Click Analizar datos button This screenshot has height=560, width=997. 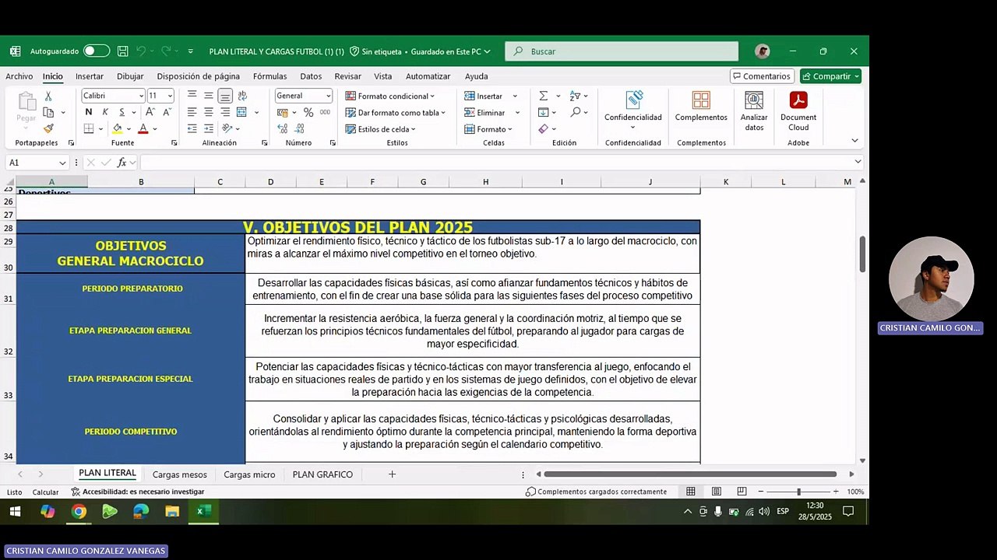pos(754,111)
